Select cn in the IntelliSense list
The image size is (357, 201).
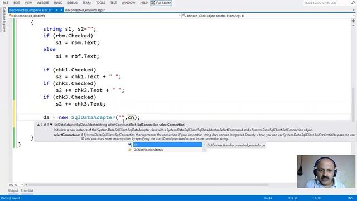pos(167,145)
